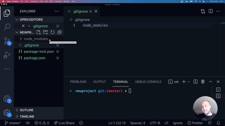
Task: Open feedback icon in status bar
Action: point(210,123)
